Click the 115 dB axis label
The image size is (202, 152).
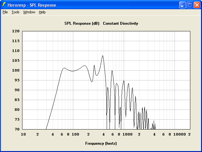[16, 41]
